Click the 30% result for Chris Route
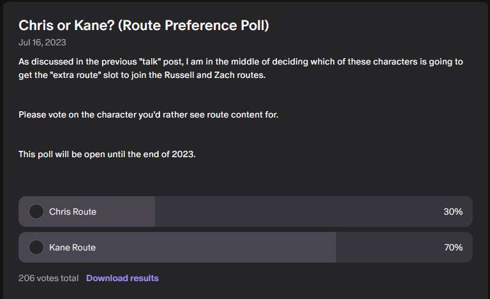The width and height of the screenshot is (490, 299). (x=453, y=211)
